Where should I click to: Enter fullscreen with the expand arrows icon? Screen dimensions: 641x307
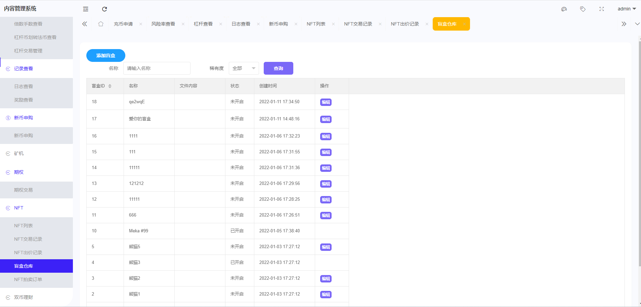(x=602, y=9)
